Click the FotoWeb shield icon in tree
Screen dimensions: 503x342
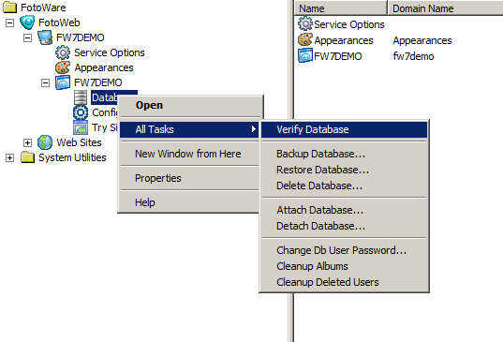[27, 22]
